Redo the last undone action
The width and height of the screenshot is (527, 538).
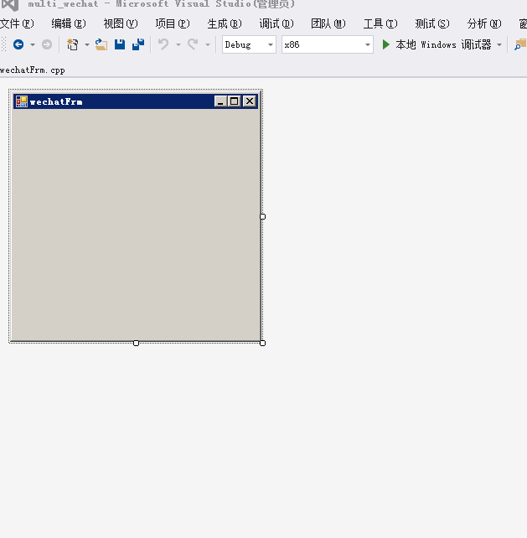pyautogui.click(x=193, y=44)
